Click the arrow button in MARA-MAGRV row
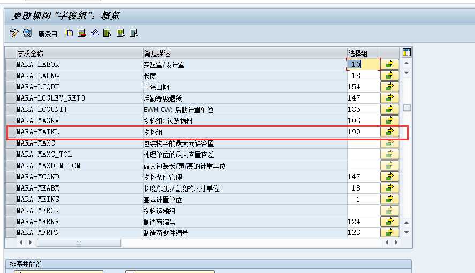The height and width of the screenshot is (273, 475). 389,120
